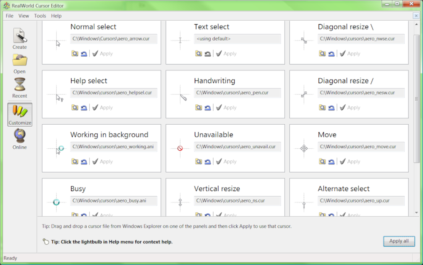The height and width of the screenshot is (265, 423).
Task: Browse for Unavailable cursor file
Action: click(199, 161)
